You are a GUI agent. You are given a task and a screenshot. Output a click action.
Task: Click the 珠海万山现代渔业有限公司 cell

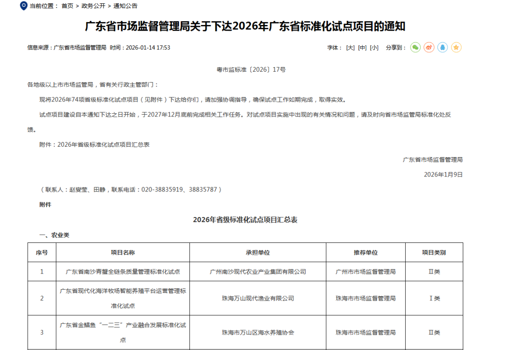pyautogui.click(x=258, y=299)
